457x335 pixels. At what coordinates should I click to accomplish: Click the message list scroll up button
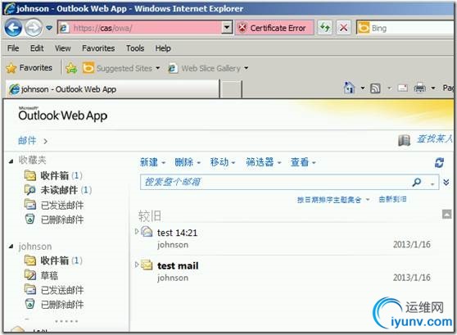pyautogui.click(x=447, y=215)
